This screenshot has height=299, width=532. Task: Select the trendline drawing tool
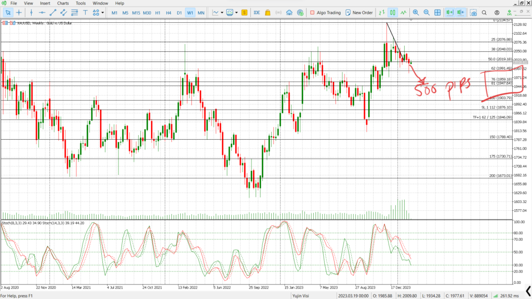click(53, 12)
